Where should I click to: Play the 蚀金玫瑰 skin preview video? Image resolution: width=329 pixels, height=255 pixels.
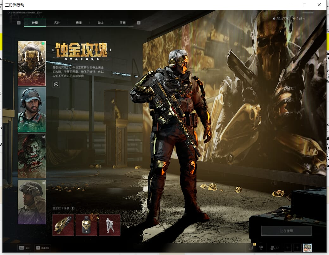[x=56, y=84]
